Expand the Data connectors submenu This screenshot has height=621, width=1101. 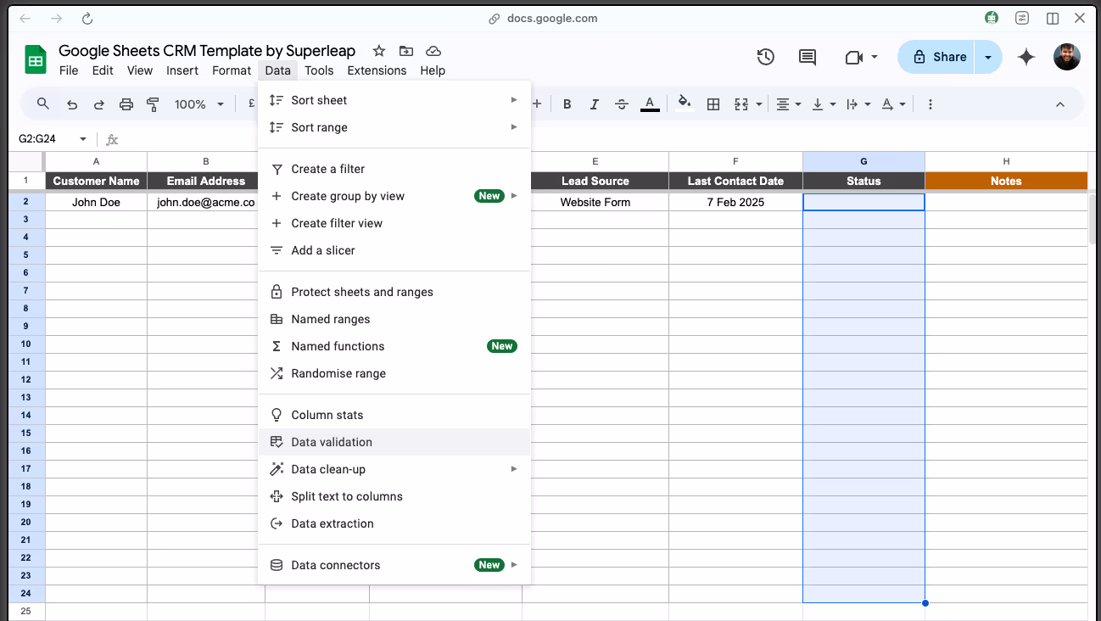tap(394, 565)
